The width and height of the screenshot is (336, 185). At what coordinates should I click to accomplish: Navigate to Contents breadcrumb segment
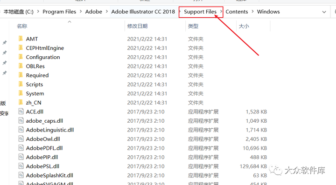coord(237,12)
